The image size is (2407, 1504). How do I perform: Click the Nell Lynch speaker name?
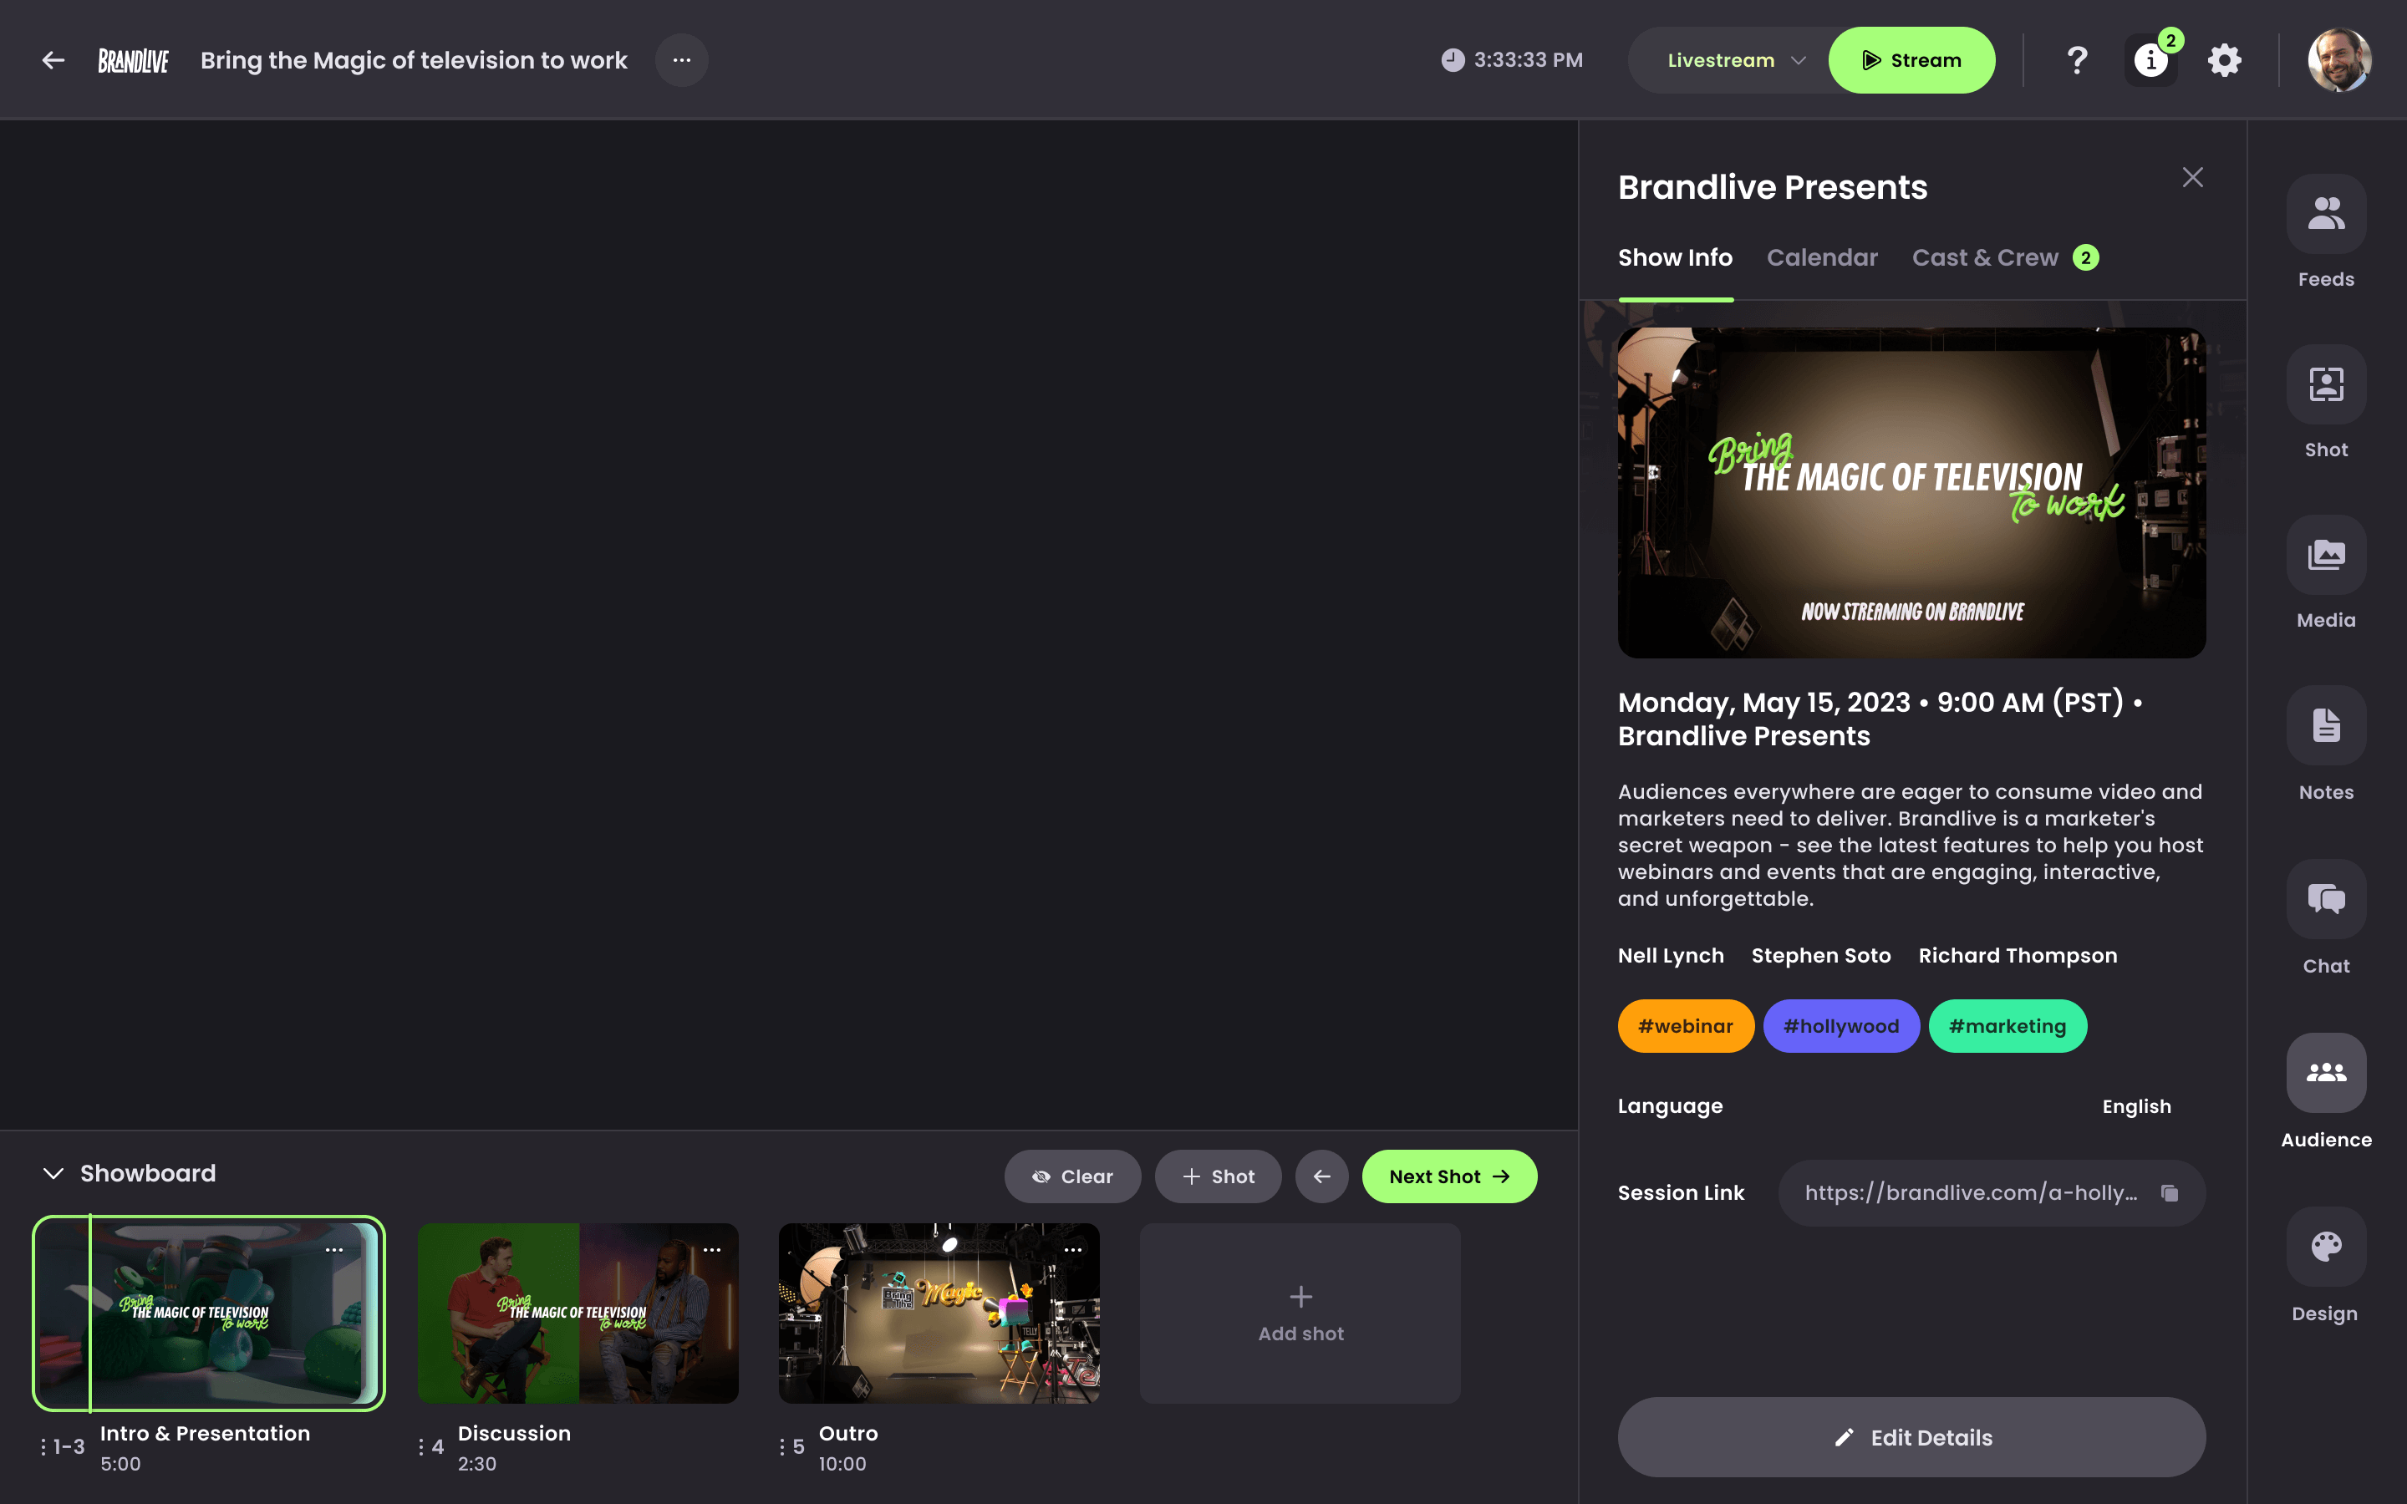[1670, 956]
